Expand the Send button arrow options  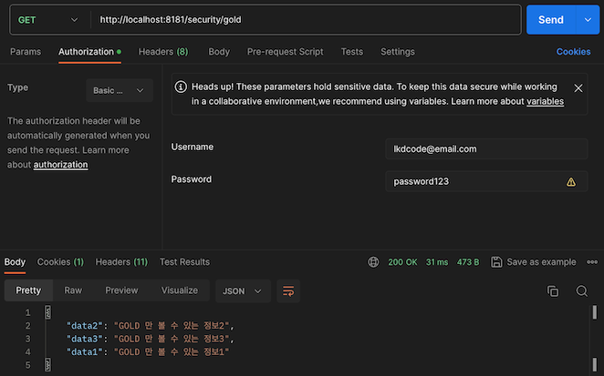pyautogui.click(x=588, y=20)
